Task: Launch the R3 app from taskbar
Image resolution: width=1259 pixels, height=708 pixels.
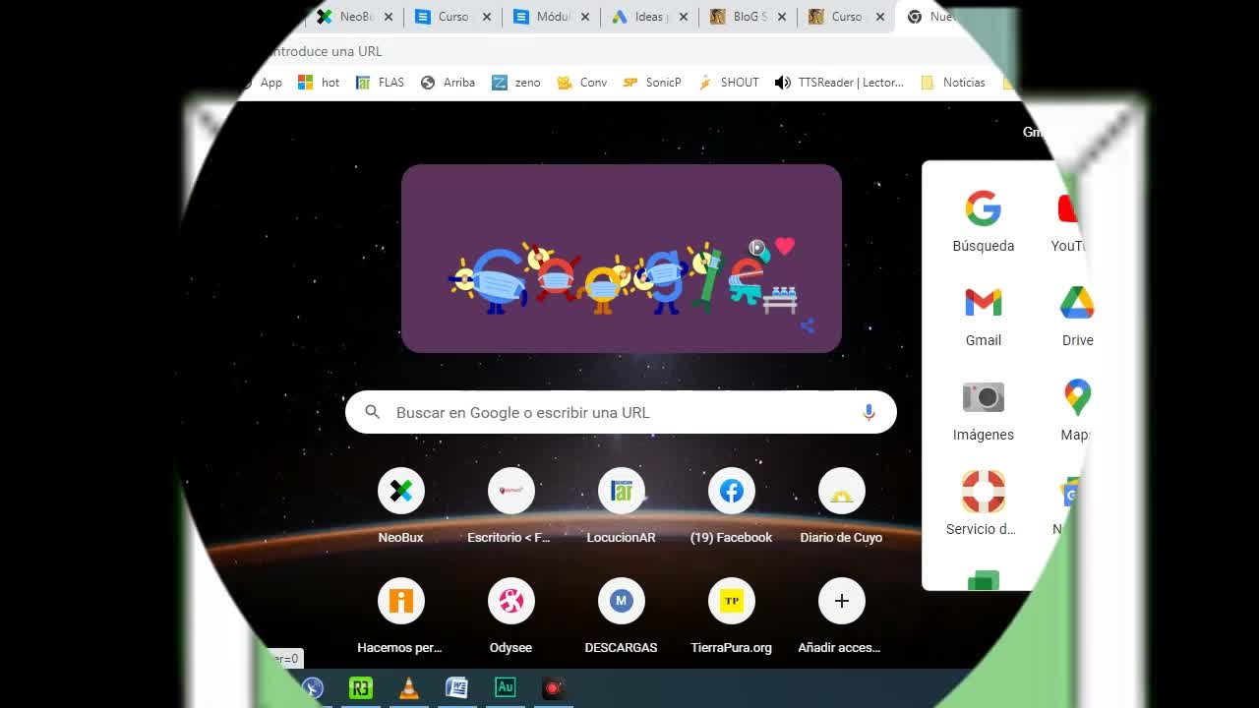Action: pos(361,688)
